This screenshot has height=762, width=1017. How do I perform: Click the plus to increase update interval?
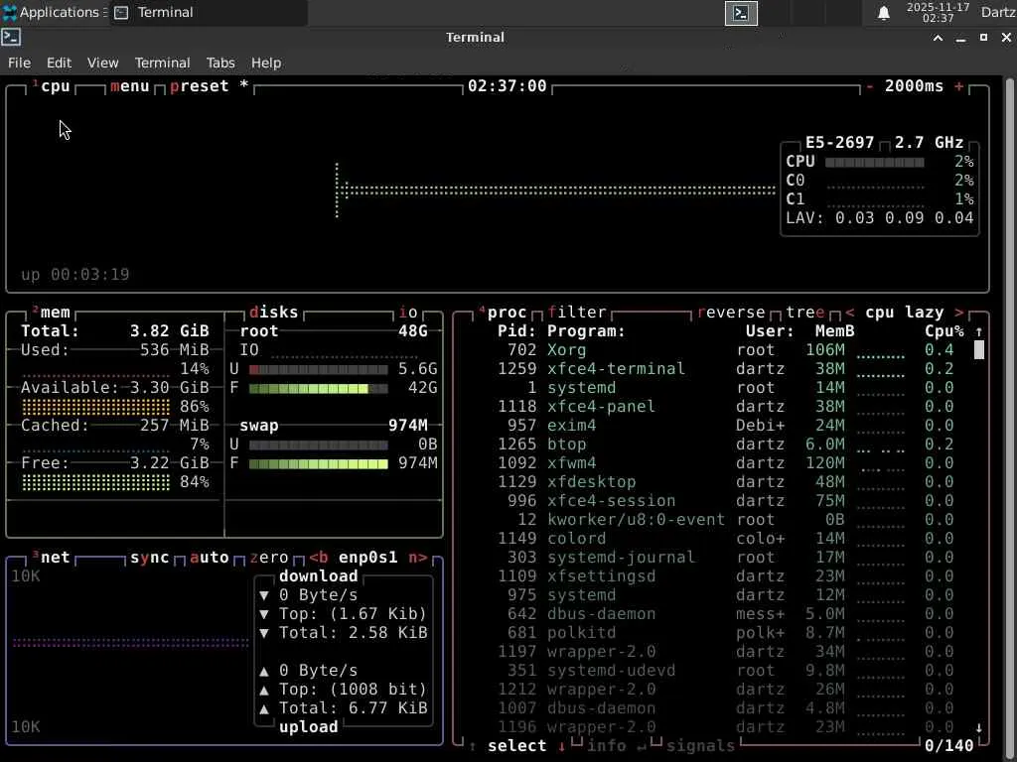click(958, 86)
